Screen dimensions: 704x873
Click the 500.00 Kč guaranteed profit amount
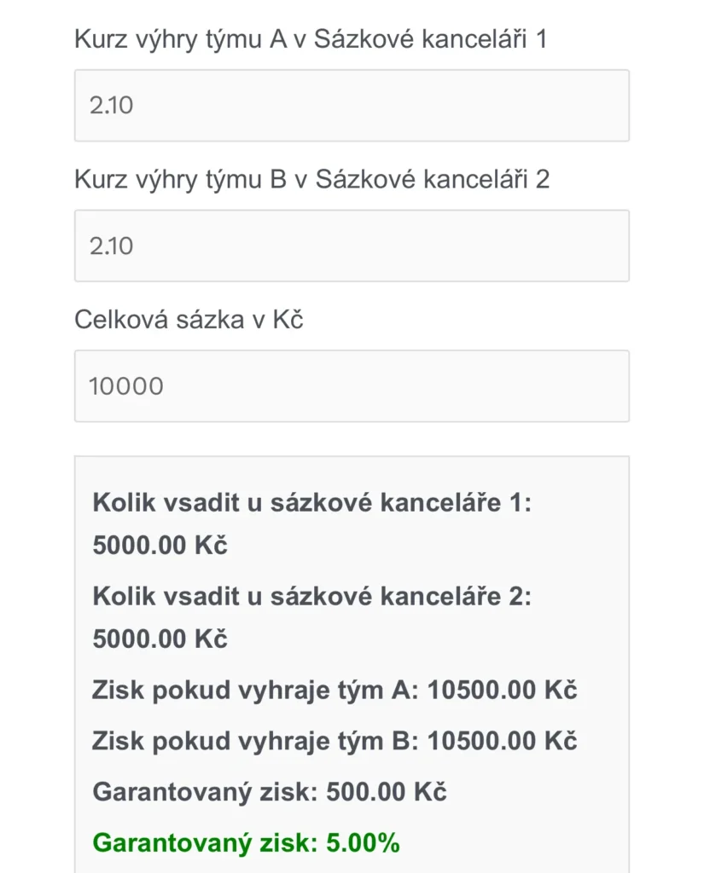pyautogui.click(x=386, y=792)
